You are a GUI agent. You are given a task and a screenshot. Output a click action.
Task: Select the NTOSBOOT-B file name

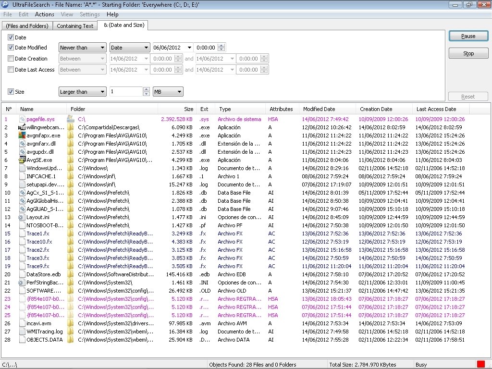[45, 225]
